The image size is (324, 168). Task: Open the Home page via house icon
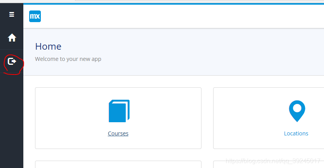[12, 38]
